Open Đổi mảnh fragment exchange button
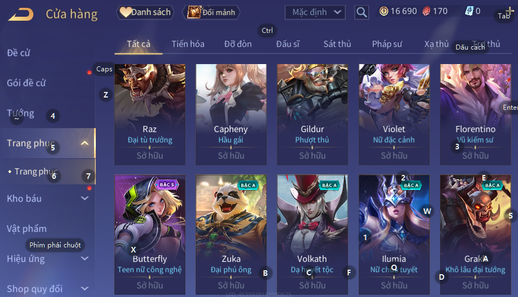The height and width of the screenshot is (297, 518). pos(211,12)
